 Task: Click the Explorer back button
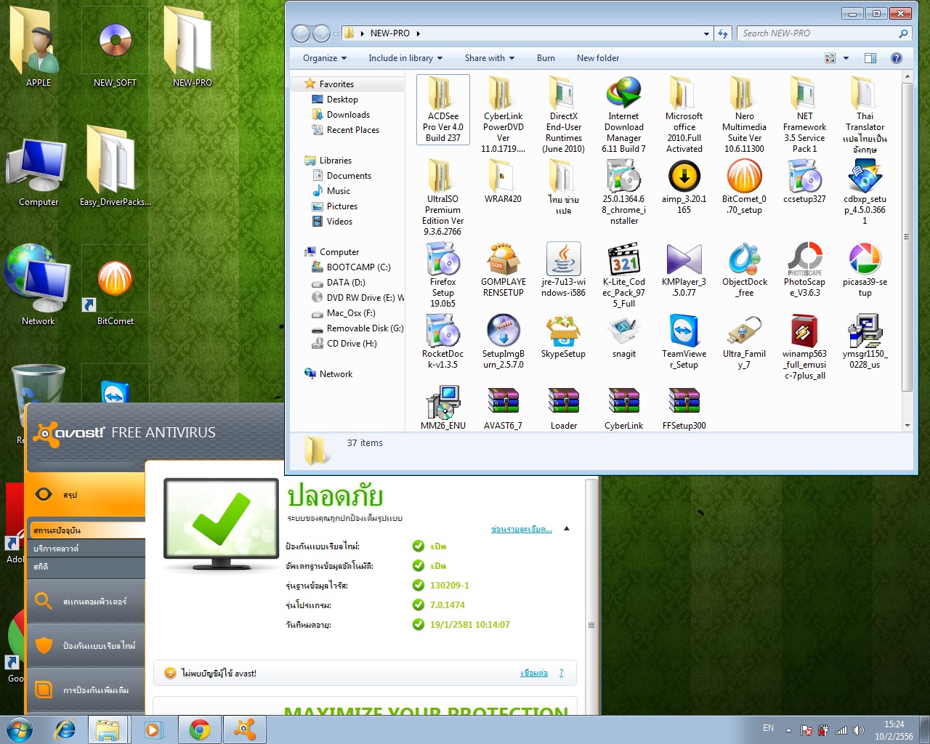pyautogui.click(x=301, y=33)
